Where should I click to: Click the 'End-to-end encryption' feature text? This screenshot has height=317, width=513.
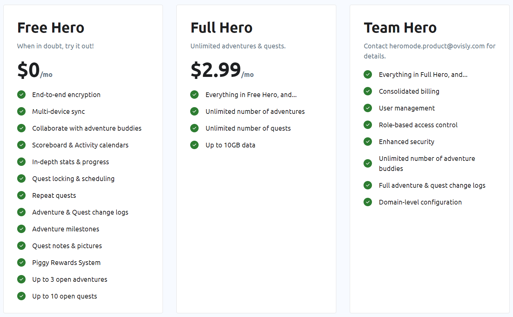coord(66,95)
